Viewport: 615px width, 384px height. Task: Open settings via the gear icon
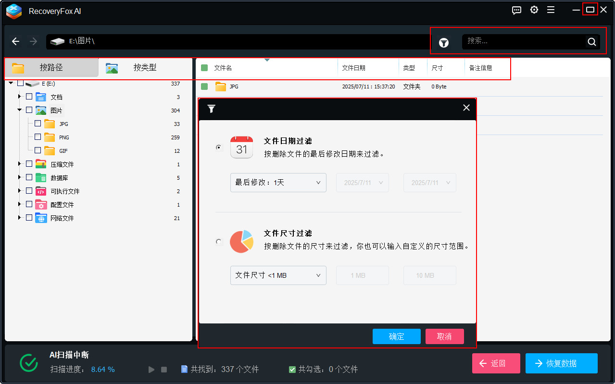click(x=534, y=10)
